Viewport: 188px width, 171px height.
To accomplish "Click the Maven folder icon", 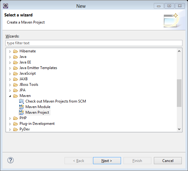I will pyautogui.click(x=16, y=96).
